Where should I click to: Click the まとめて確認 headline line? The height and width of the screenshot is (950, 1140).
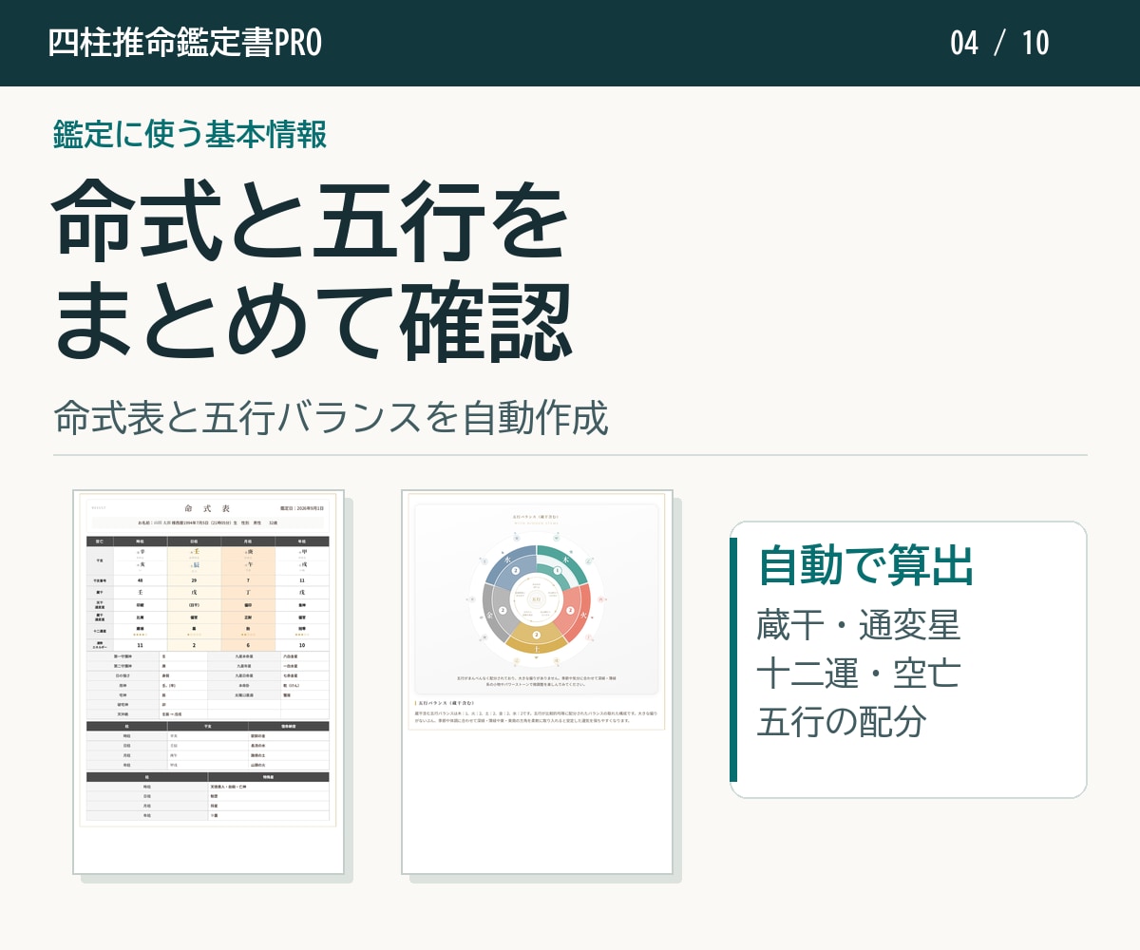(x=313, y=319)
